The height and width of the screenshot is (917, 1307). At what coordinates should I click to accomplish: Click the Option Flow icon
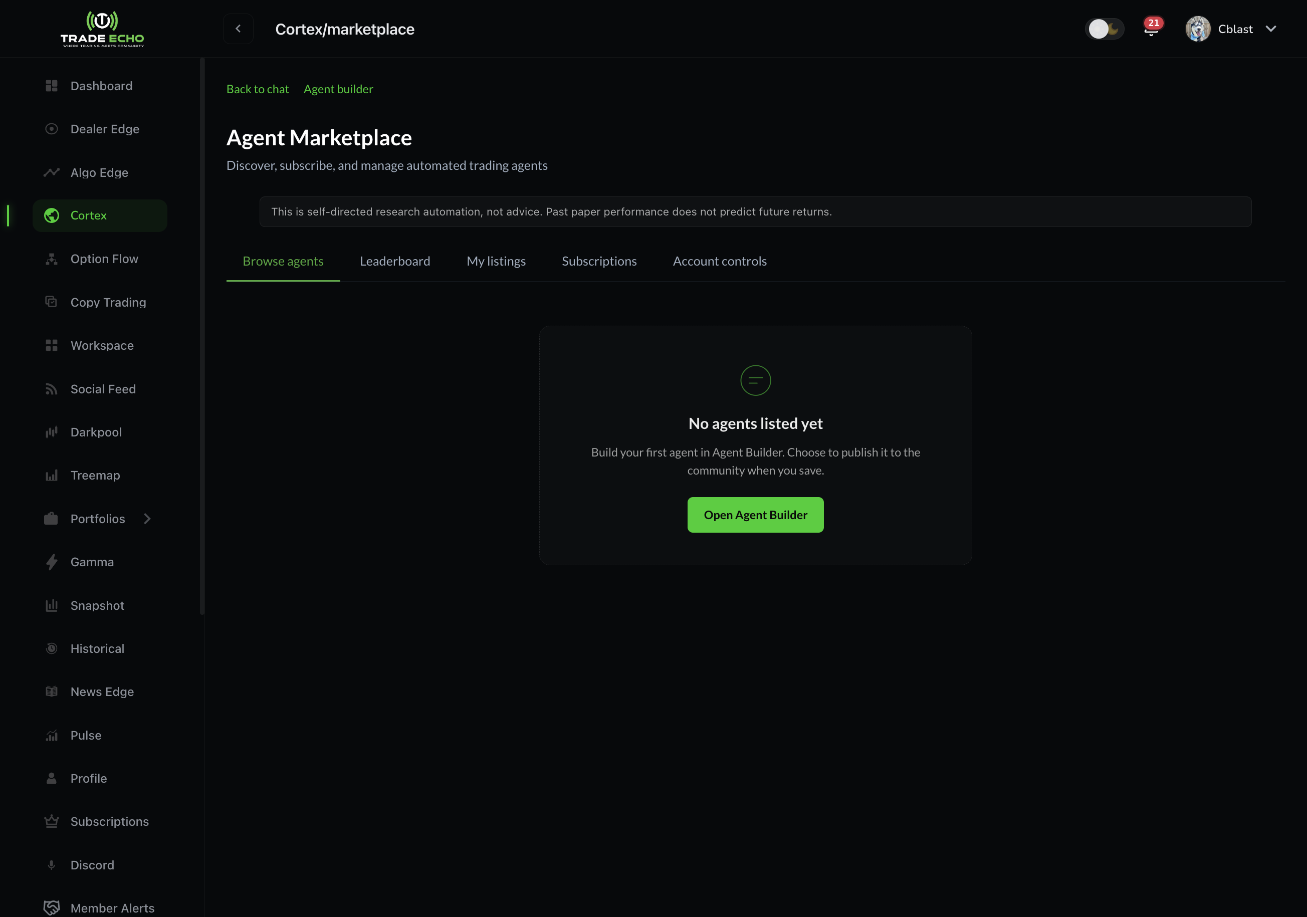51,259
